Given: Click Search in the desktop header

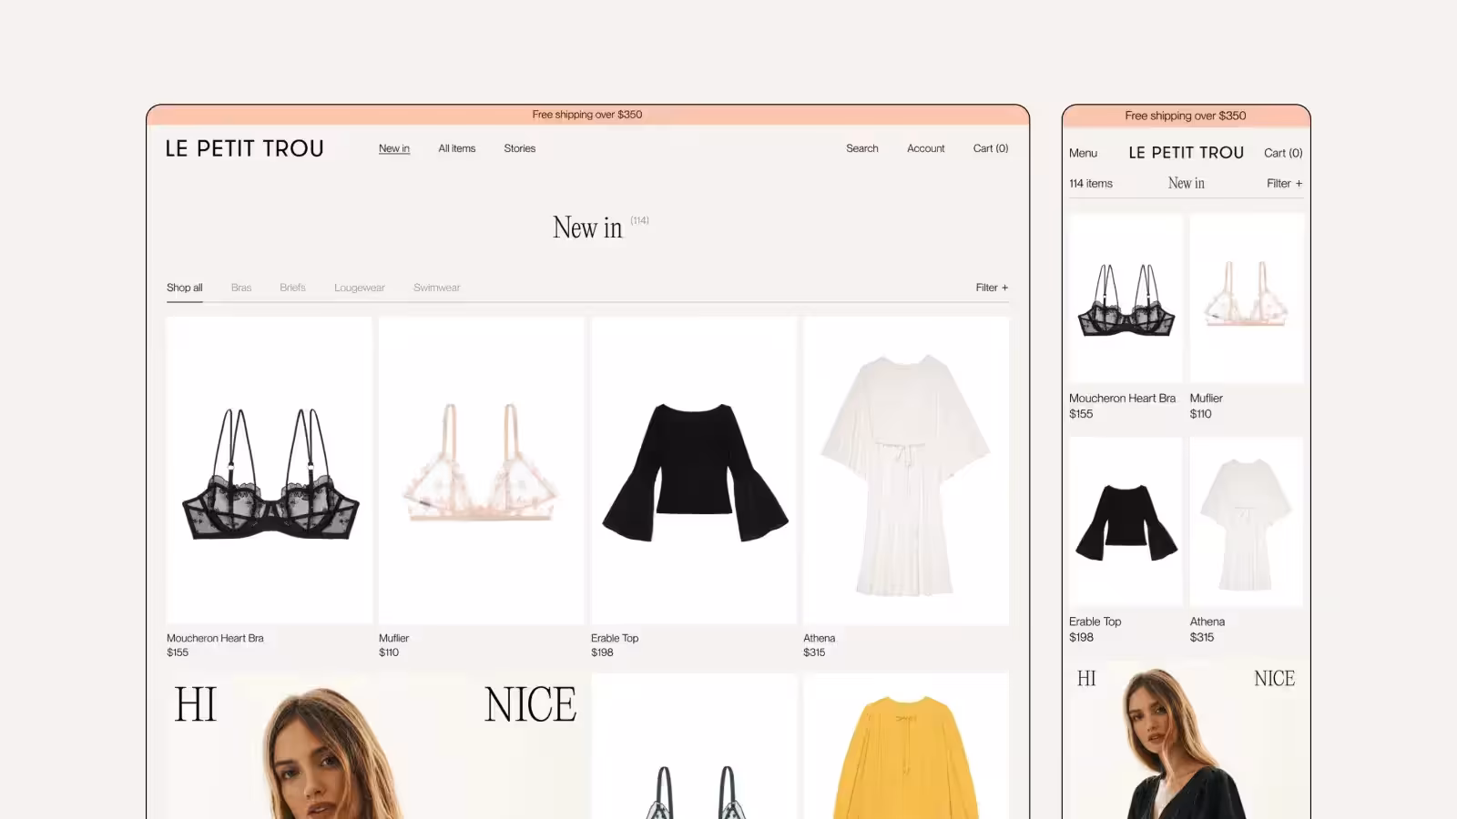Looking at the screenshot, I should 861,148.
